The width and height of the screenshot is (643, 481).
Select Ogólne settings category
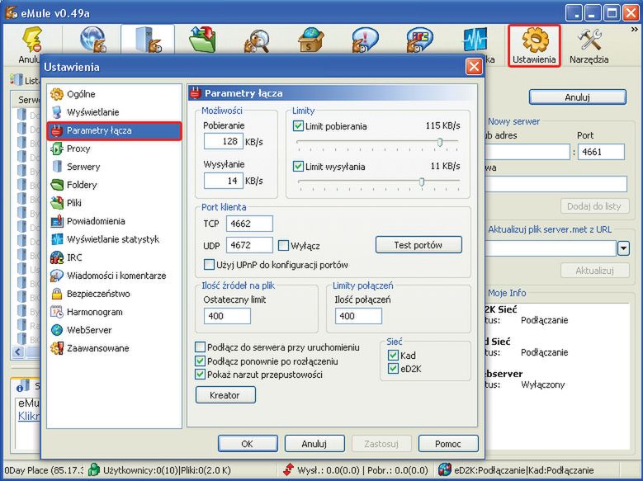click(x=114, y=94)
